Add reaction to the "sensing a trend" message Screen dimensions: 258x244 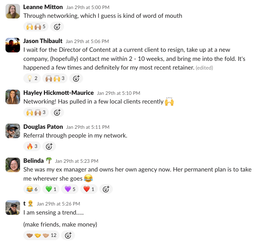(x=68, y=235)
